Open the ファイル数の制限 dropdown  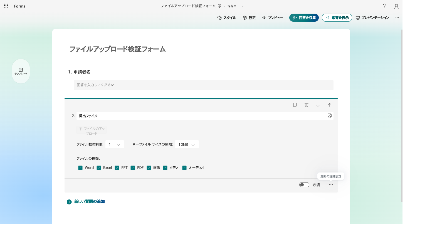(115, 144)
